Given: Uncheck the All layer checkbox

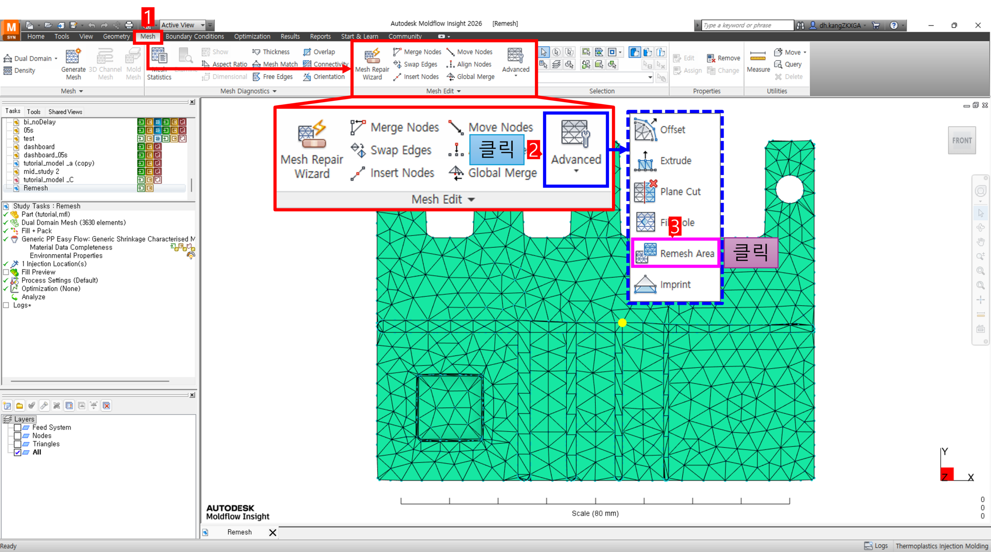Looking at the screenshot, I should [17, 452].
